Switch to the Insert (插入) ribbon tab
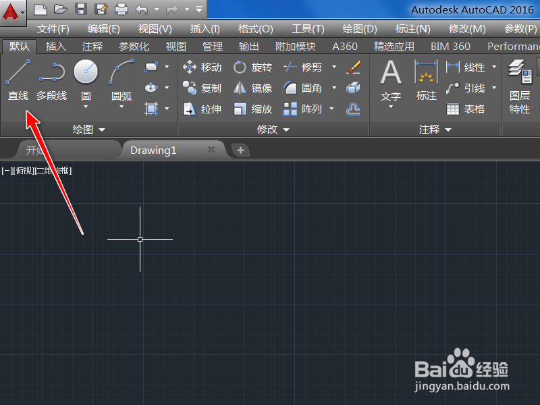The image size is (540, 405). click(x=56, y=46)
